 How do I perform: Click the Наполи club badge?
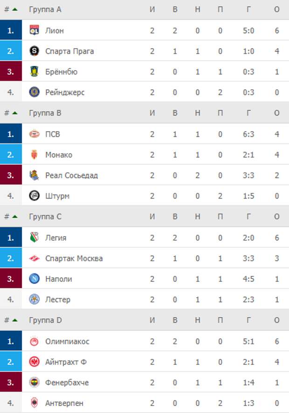34,278
